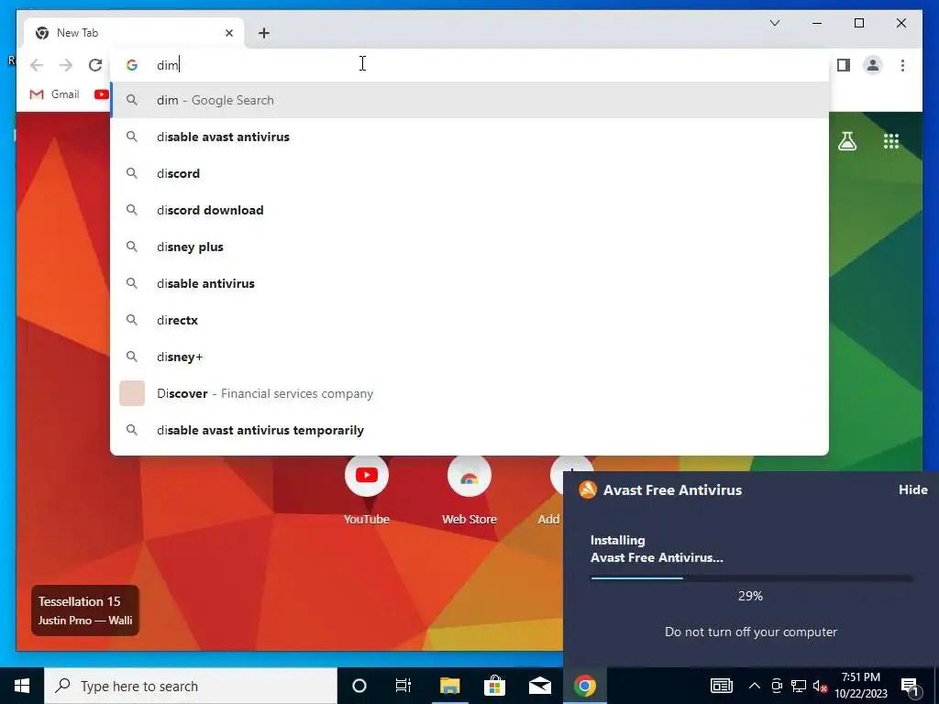Open News and interests taskbar icon
Image resolution: width=939 pixels, height=704 pixels.
721,686
